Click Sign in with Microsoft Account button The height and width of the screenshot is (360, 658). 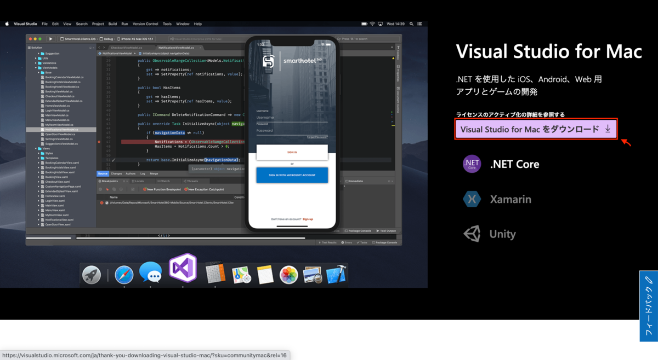coord(292,175)
